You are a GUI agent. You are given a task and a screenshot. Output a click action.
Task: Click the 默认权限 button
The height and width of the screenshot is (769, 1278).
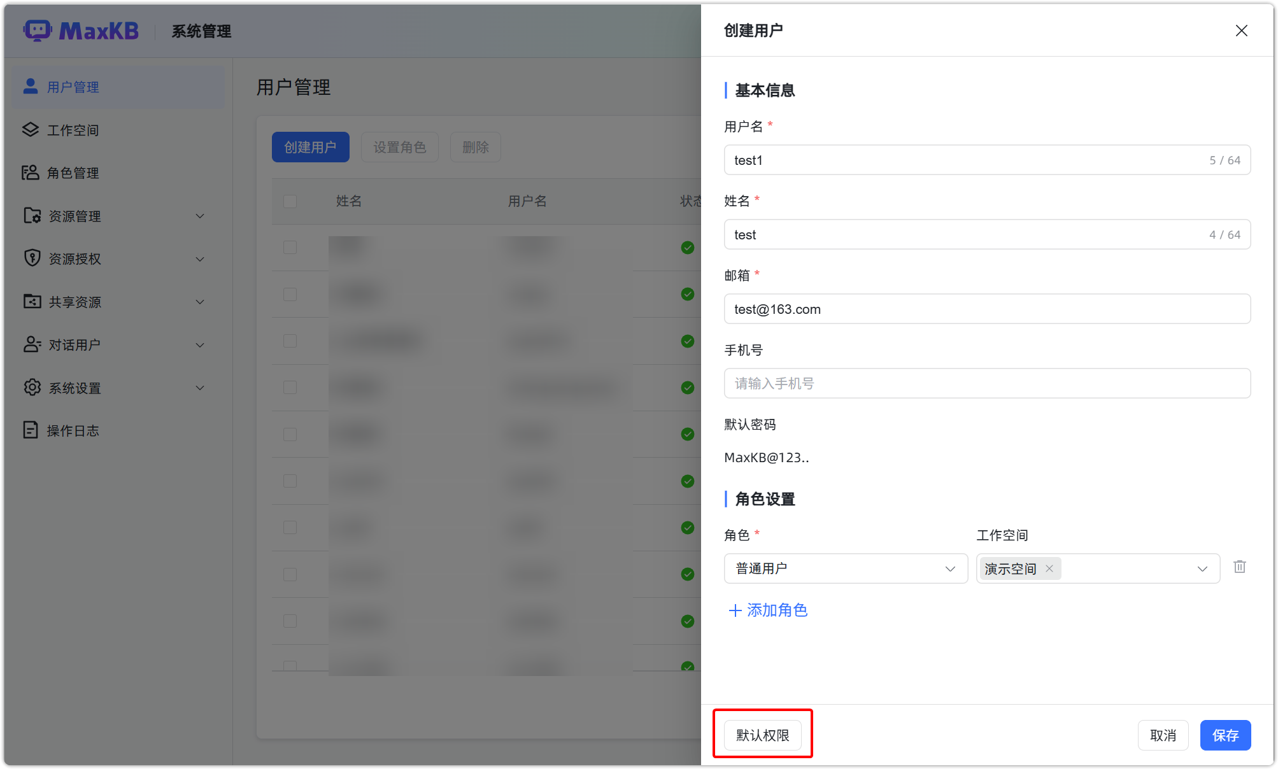coord(762,734)
